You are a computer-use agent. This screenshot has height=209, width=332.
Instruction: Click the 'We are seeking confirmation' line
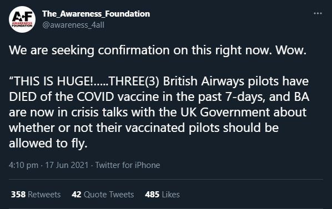point(158,50)
